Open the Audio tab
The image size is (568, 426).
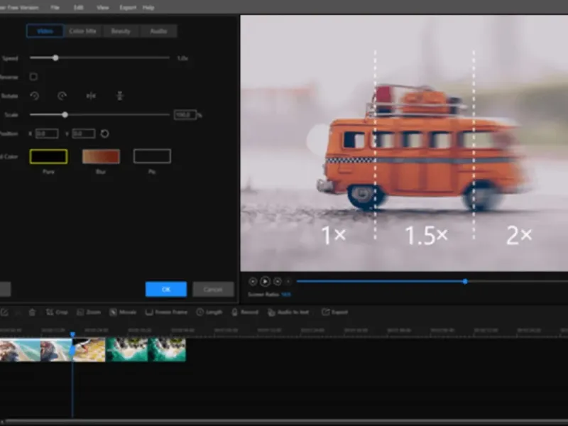coord(158,31)
